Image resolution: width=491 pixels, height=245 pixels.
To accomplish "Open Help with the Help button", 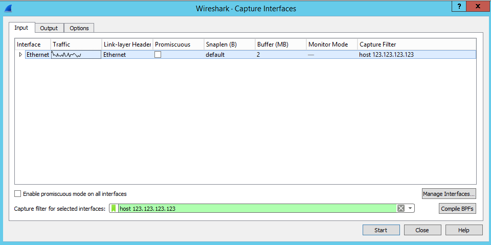I will pos(464,230).
